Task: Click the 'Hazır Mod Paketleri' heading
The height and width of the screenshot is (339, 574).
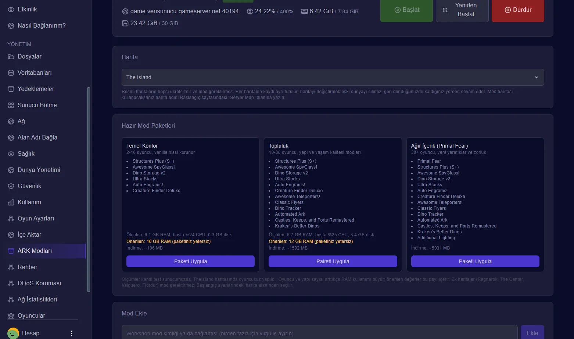Action: coord(148,126)
